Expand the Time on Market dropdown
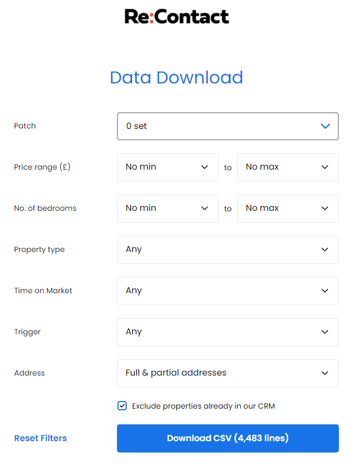 pyautogui.click(x=228, y=291)
